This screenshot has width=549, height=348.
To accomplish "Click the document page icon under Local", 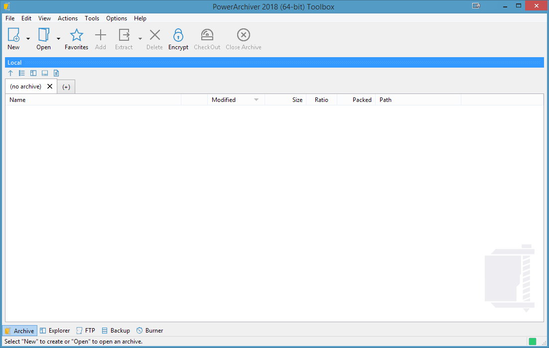I will click(56, 73).
